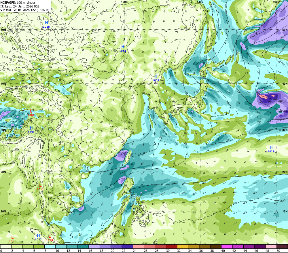Click the L 1011 low beside the 20N line

click(x=40, y=187)
